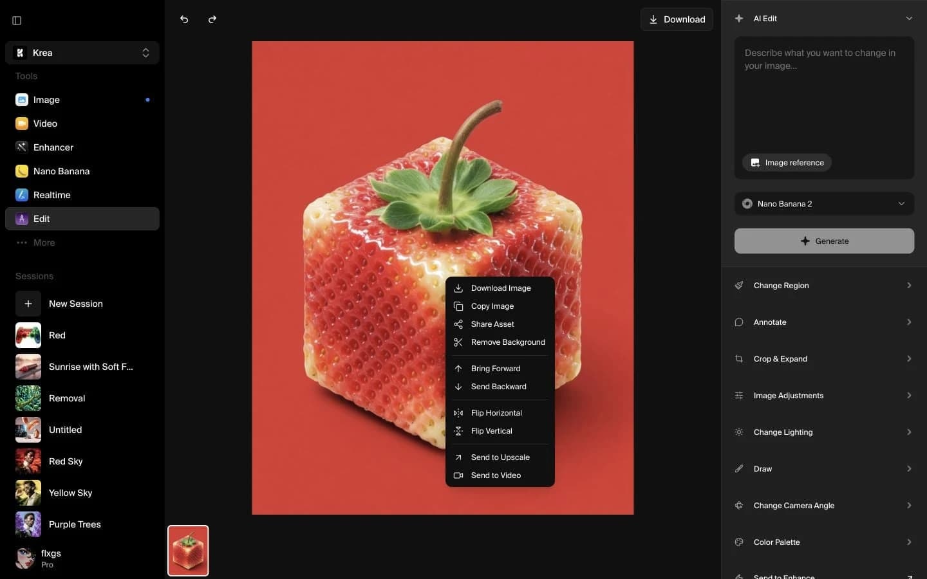The image size is (927, 579).
Task: Open the Nano Banana 2 model dropdown
Action: point(824,204)
